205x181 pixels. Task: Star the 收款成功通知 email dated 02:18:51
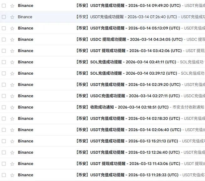tap(12, 107)
